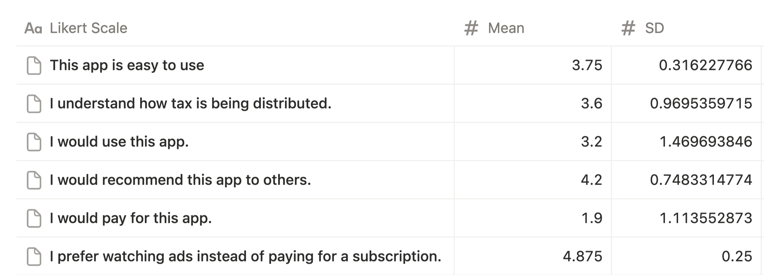764x275 pixels.
Task: Click page icon for 'I prefer watching ads' row
Action: (34, 256)
